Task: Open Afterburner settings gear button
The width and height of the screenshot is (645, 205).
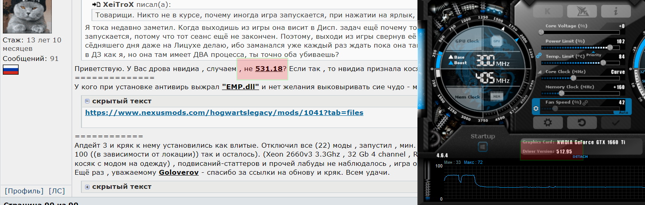Action: 547,122
